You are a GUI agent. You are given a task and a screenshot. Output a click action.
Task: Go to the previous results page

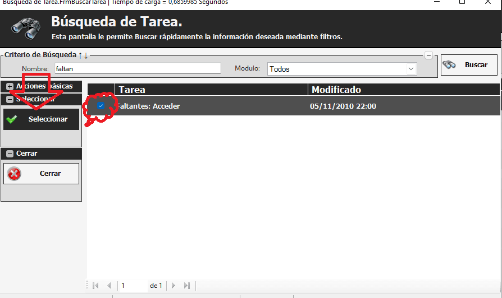coord(109,286)
